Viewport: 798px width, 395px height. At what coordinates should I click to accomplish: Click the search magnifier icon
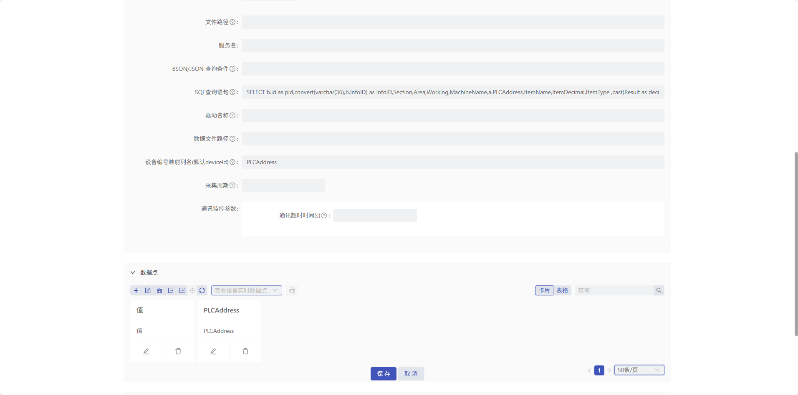coord(659,290)
